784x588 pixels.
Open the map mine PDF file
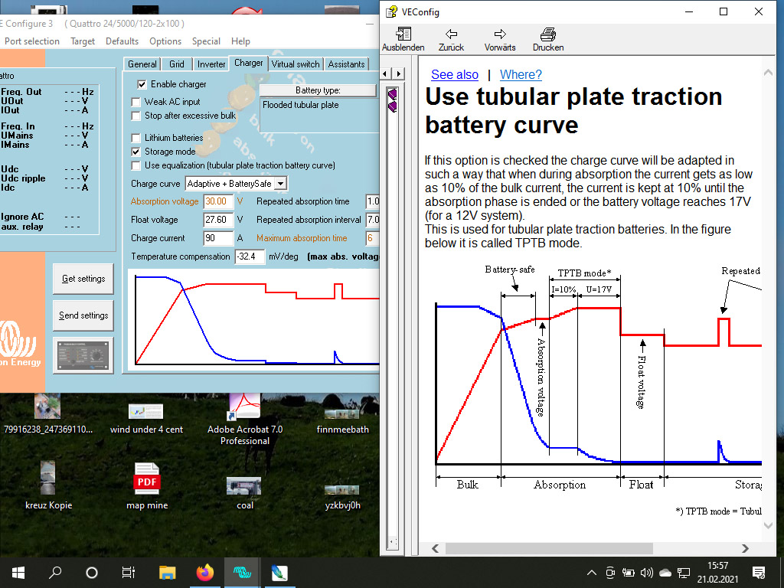[x=146, y=479]
